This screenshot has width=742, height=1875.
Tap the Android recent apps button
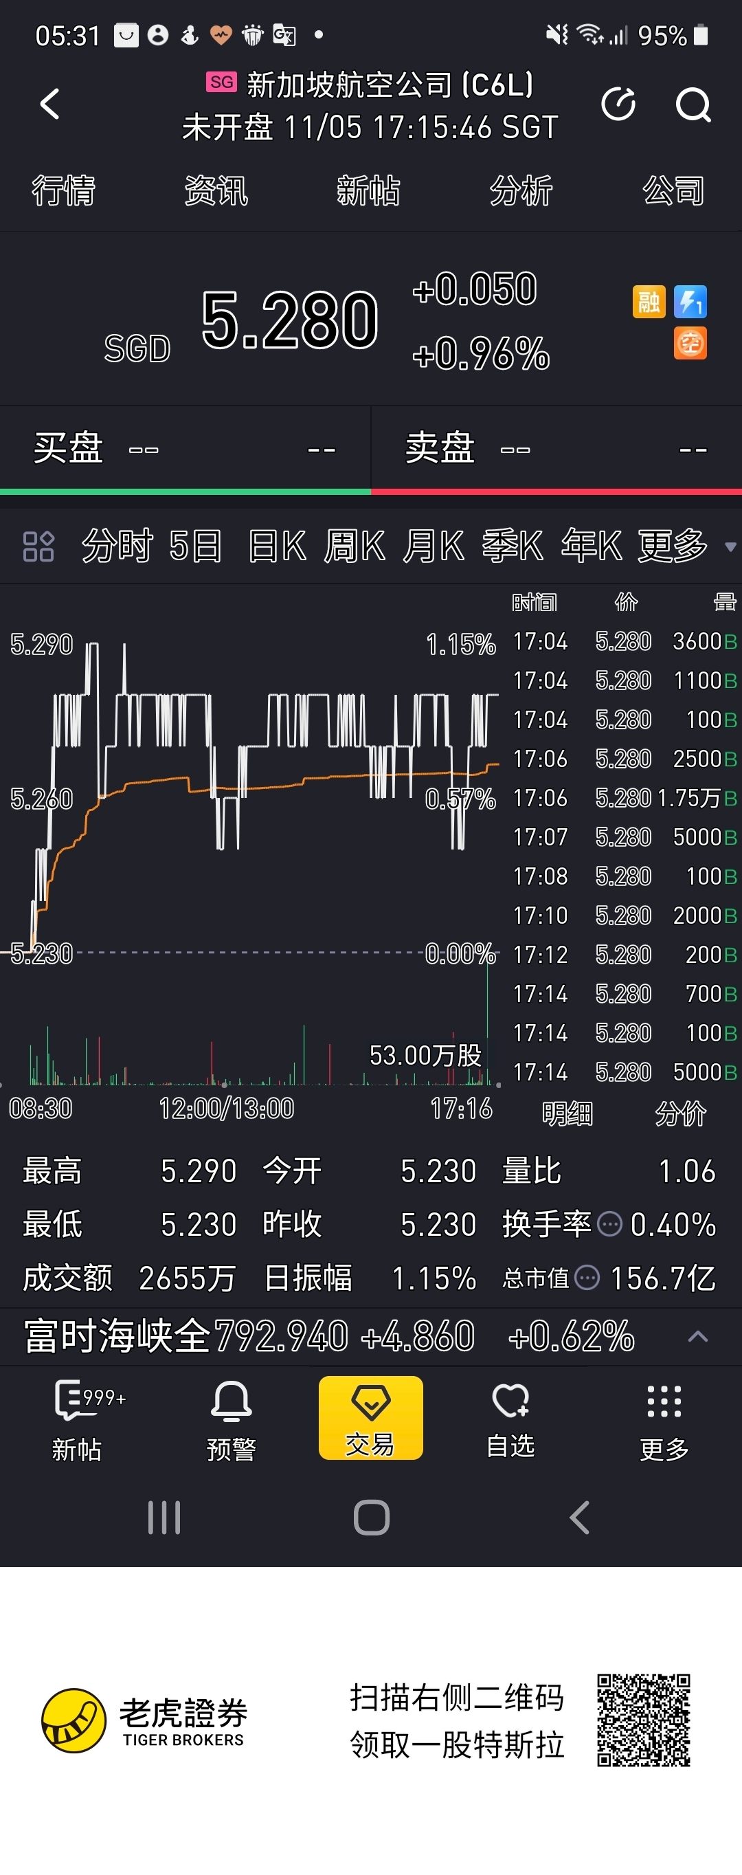(x=164, y=1518)
